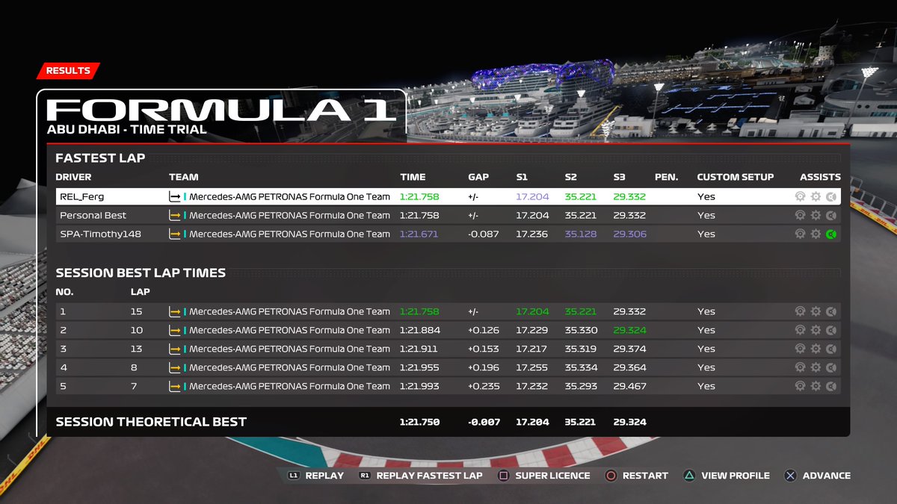Click session lap time 1:21.884
This screenshot has width=897, height=504.
click(x=420, y=330)
